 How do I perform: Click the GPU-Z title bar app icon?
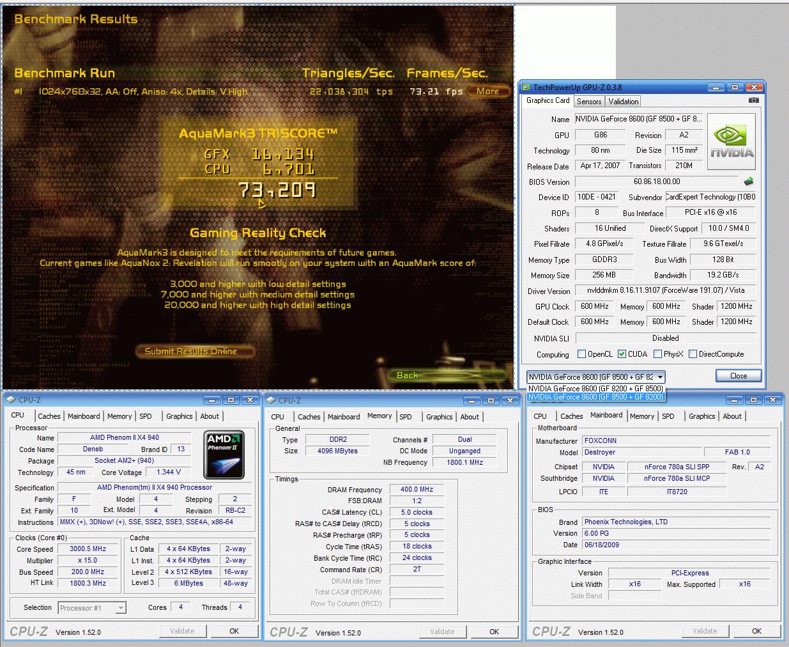pyautogui.click(x=527, y=88)
